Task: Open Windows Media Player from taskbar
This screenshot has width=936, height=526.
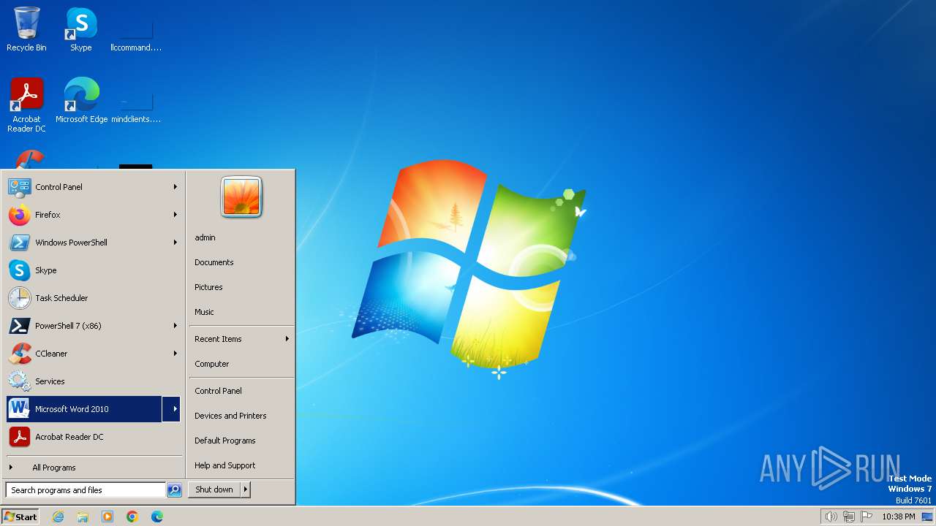Action: pyautogui.click(x=107, y=517)
